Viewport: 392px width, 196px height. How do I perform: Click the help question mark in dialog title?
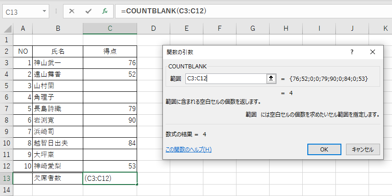(352, 52)
